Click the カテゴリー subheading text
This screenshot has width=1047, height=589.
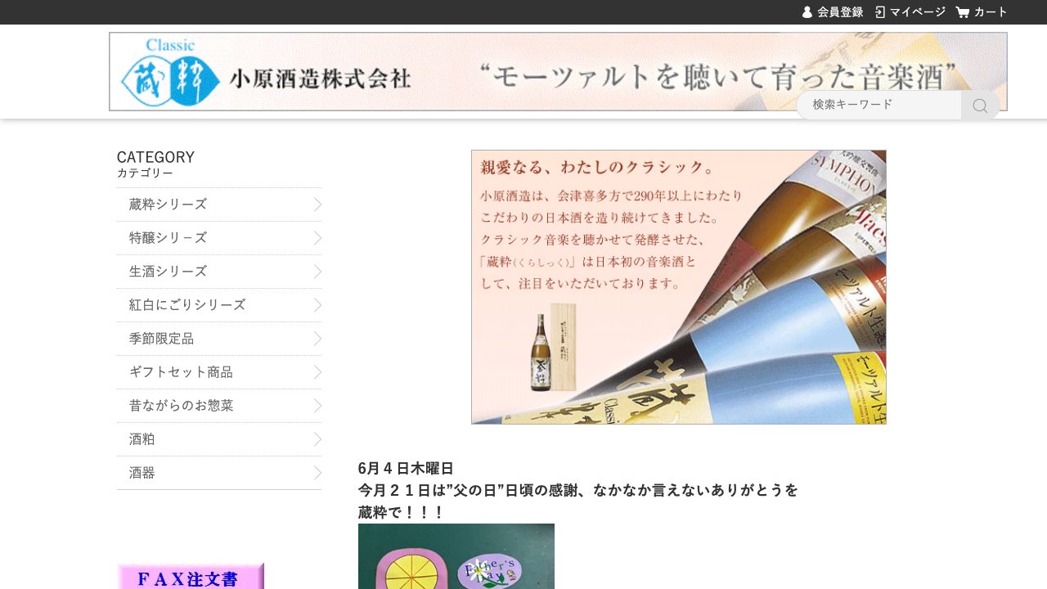(145, 173)
